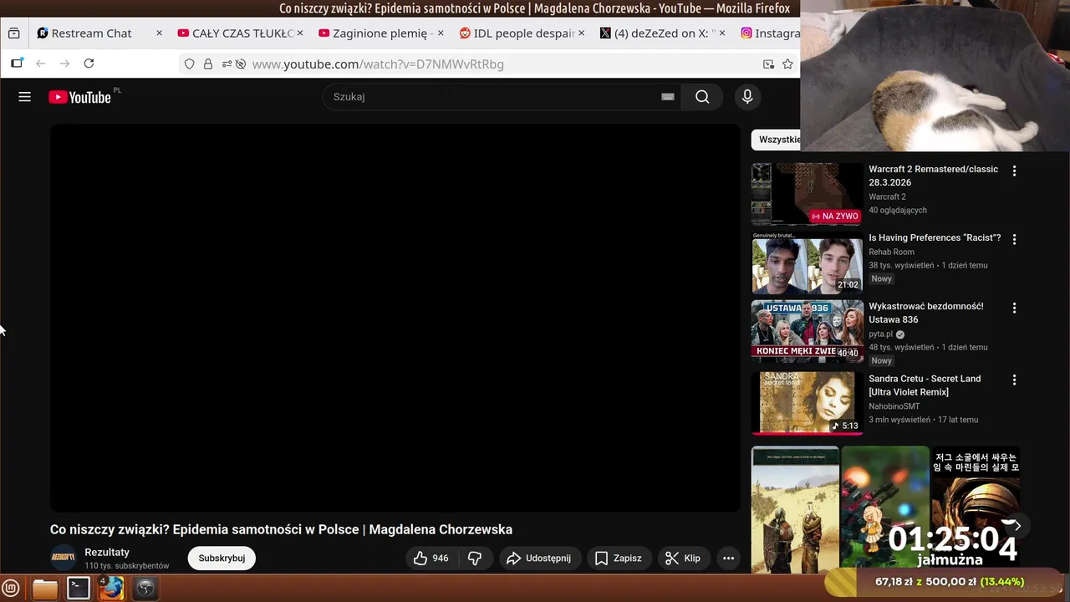Start voice search with the microphone icon
This screenshot has width=1070, height=602.
[747, 97]
